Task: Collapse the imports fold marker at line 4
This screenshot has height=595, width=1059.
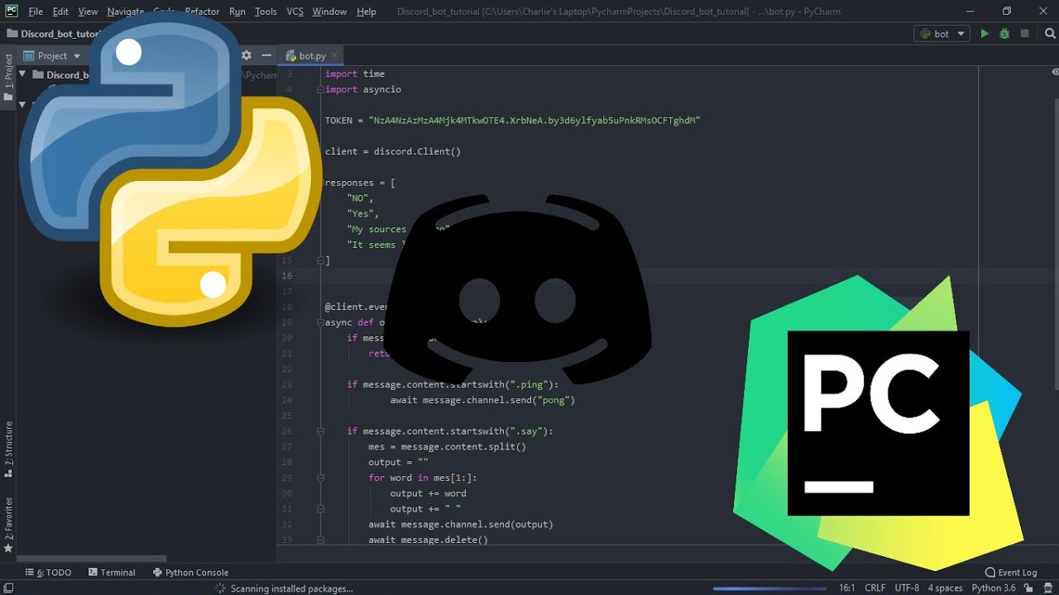Action: click(x=319, y=89)
